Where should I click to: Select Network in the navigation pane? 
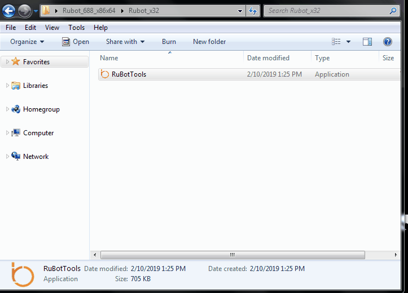(x=36, y=157)
